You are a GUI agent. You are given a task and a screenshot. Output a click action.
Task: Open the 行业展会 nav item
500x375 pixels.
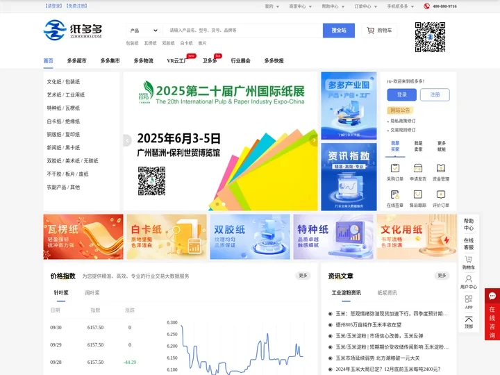(240, 61)
